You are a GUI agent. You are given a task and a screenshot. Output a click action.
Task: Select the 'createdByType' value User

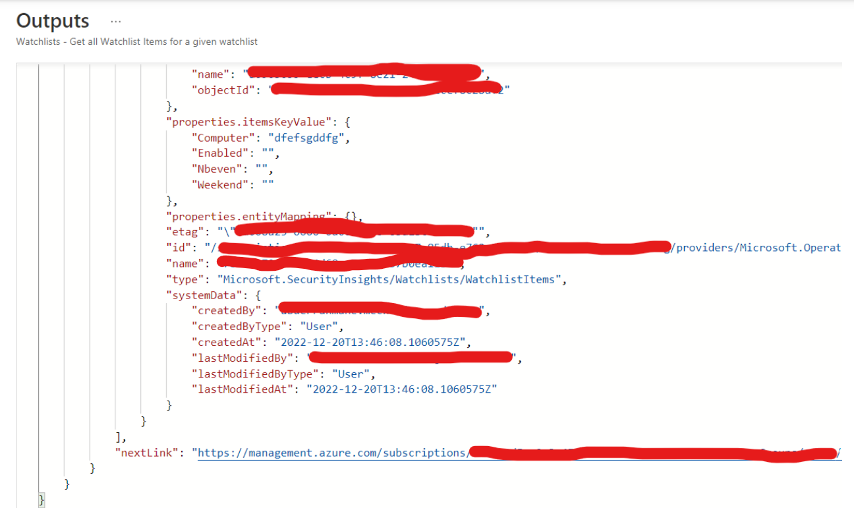(320, 326)
